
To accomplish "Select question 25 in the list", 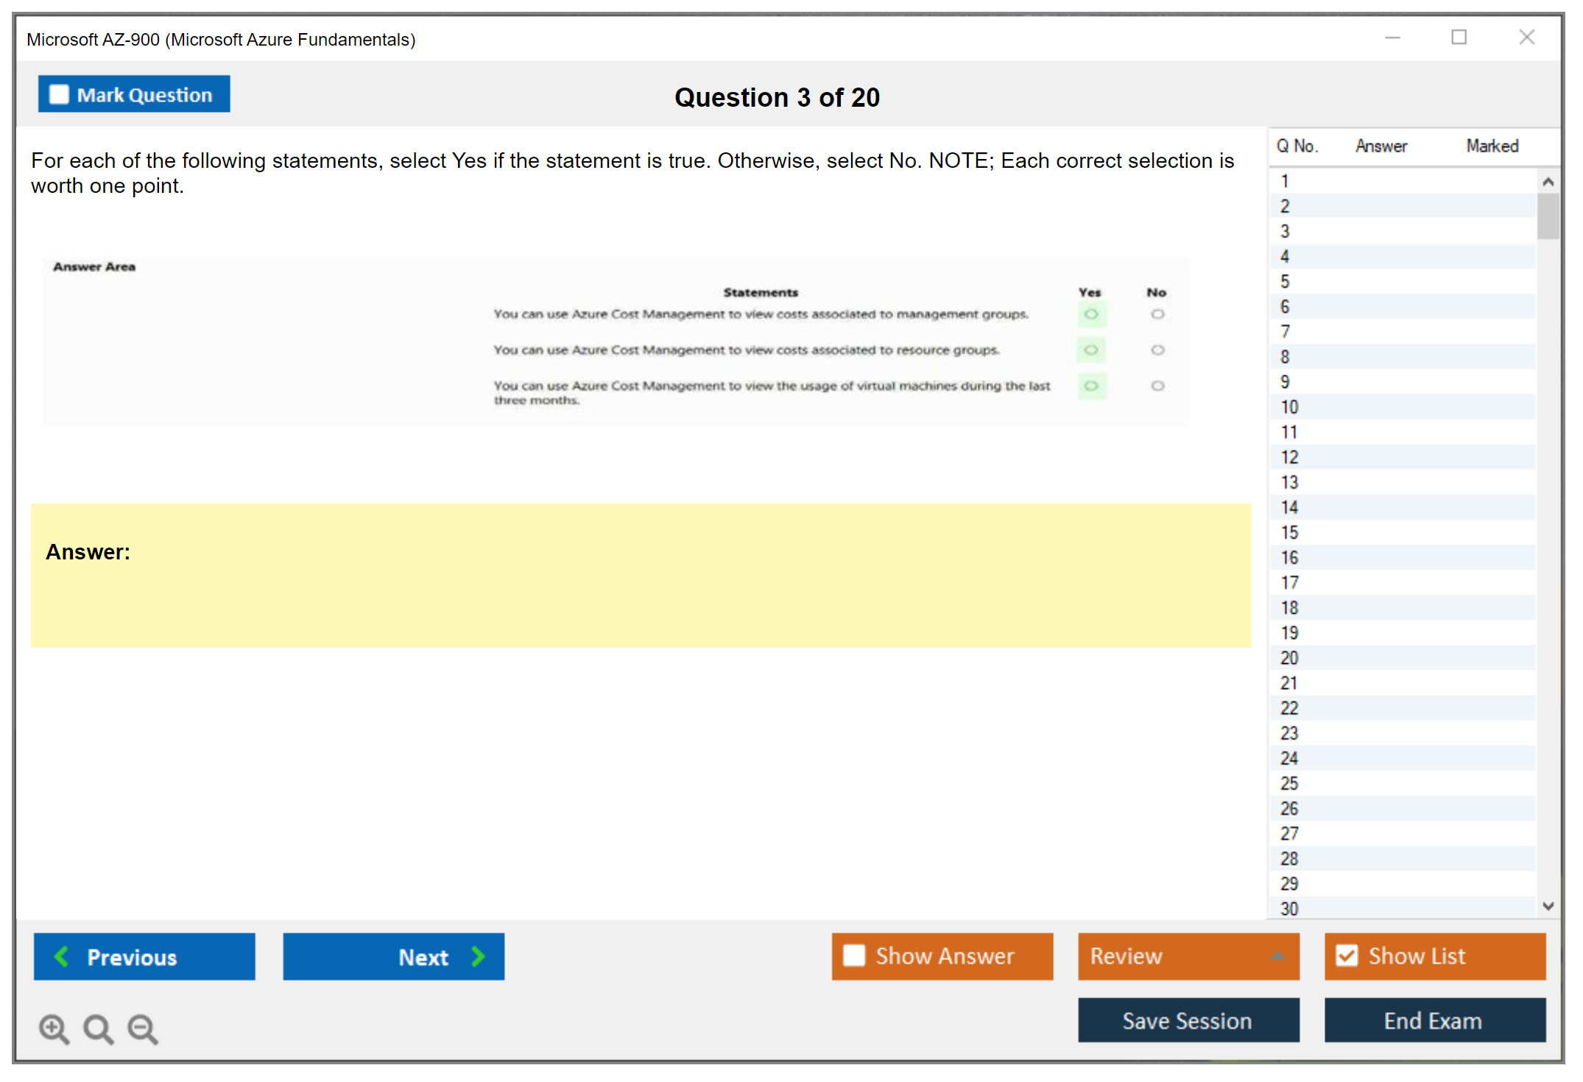I will pyautogui.click(x=1290, y=783).
